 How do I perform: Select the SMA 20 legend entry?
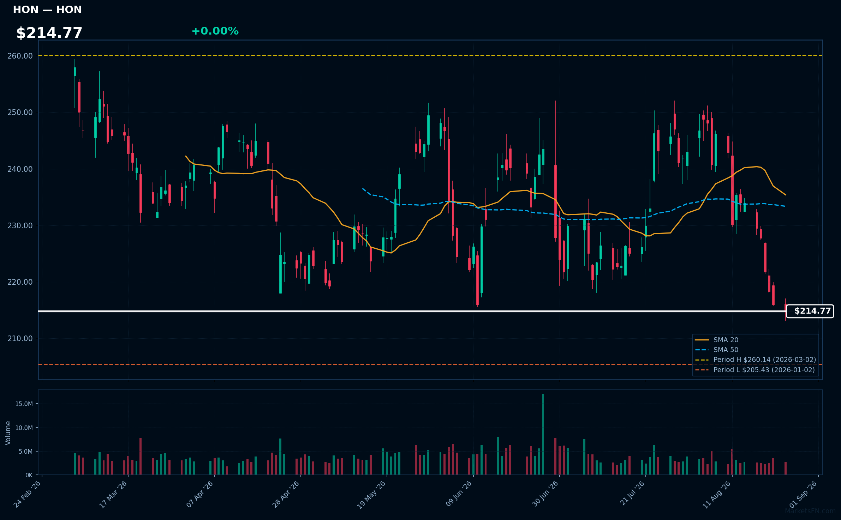click(716, 340)
